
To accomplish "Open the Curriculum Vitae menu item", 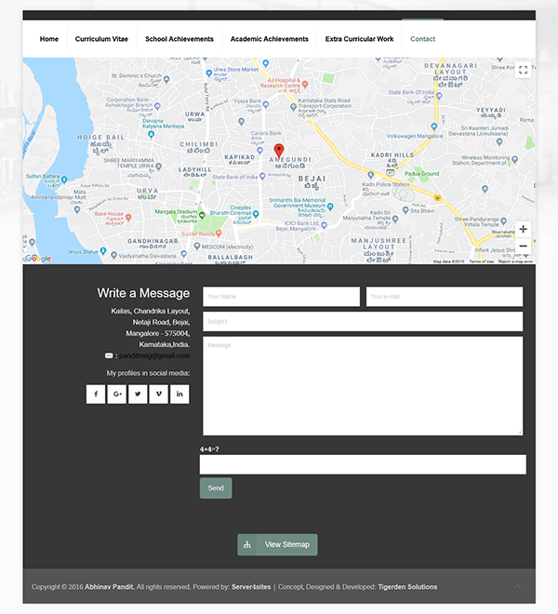I will [x=101, y=39].
